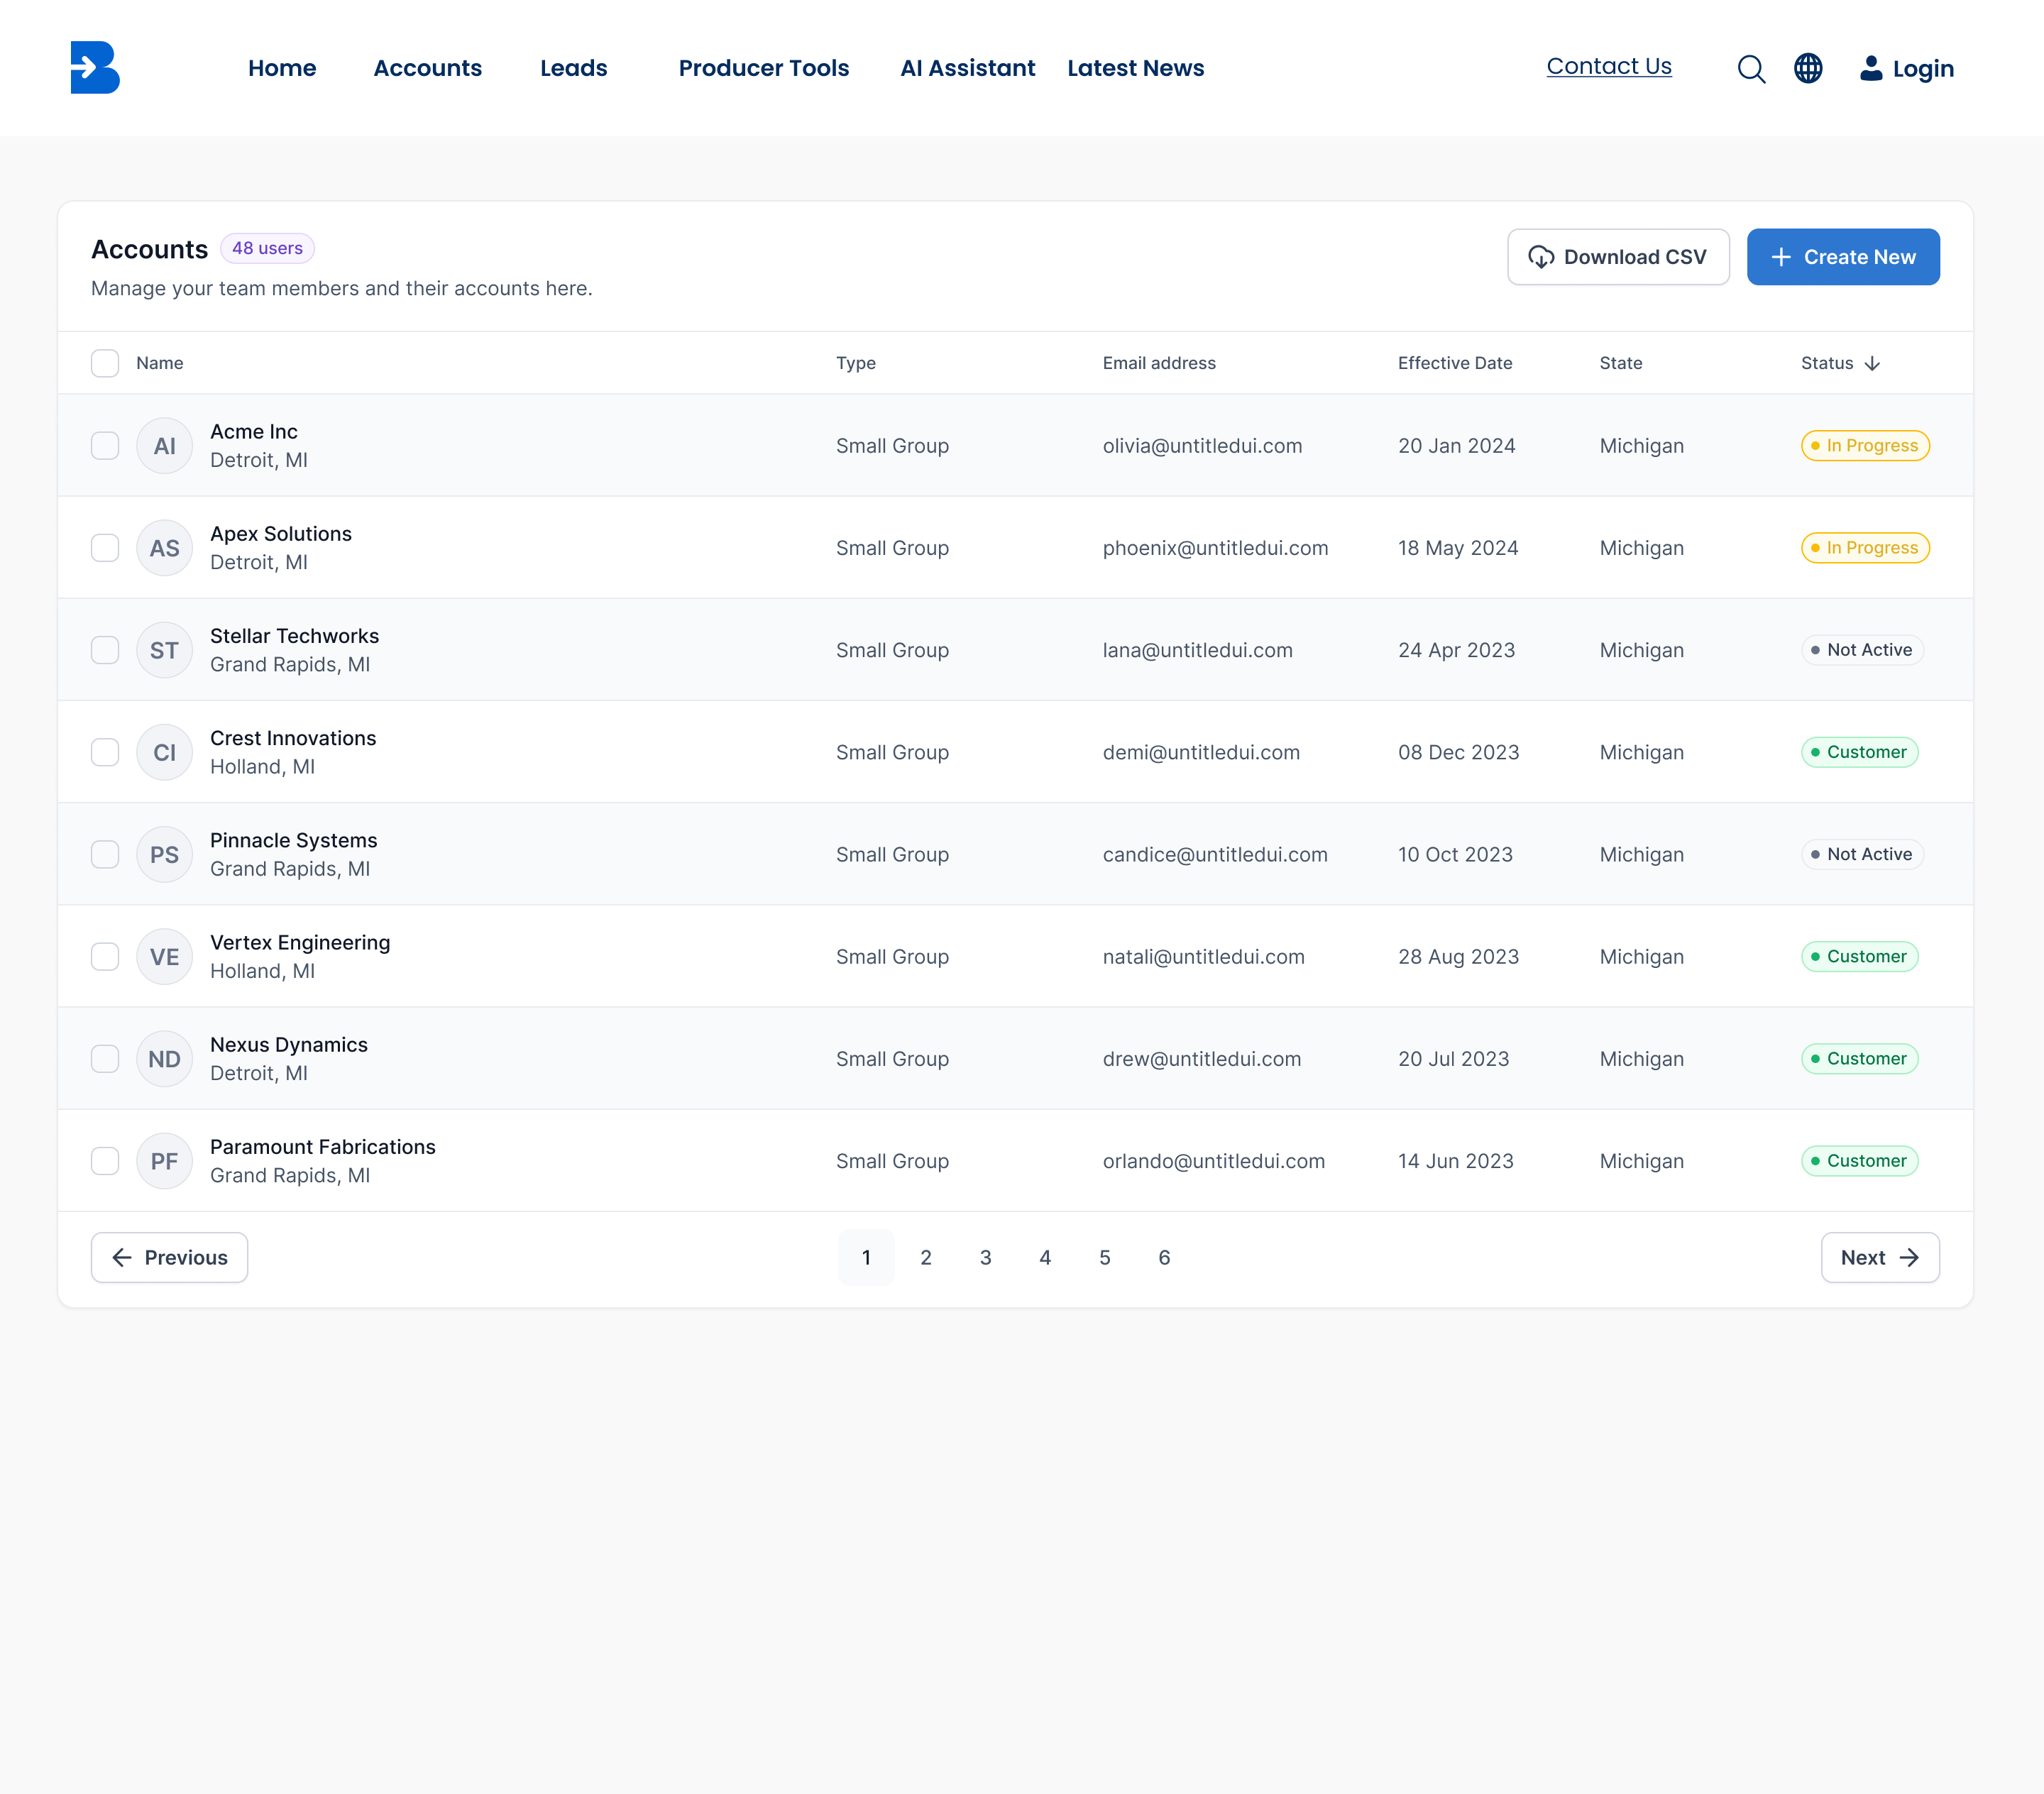Go to page 3 in pagination
The width and height of the screenshot is (2044, 1794).
tap(985, 1257)
